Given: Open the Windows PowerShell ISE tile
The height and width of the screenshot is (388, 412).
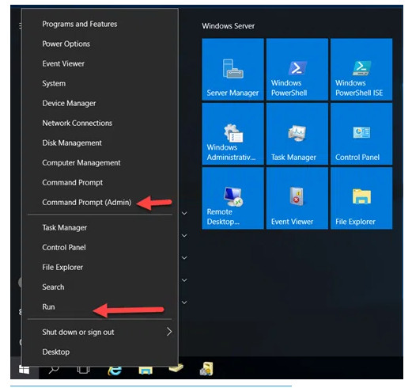Looking at the screenshot, I should [x=361, y=70].
